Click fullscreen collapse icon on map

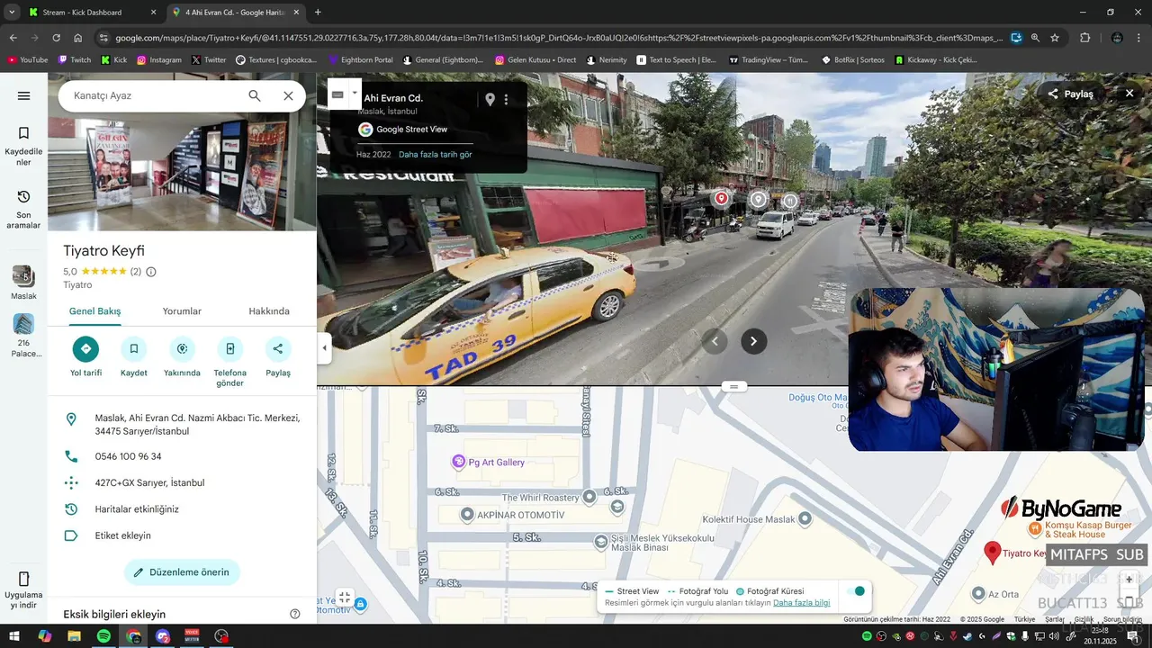click(345, 598)
